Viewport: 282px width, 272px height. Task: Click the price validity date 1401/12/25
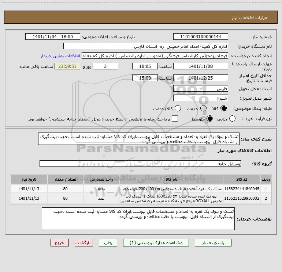(x=201, y=78)
